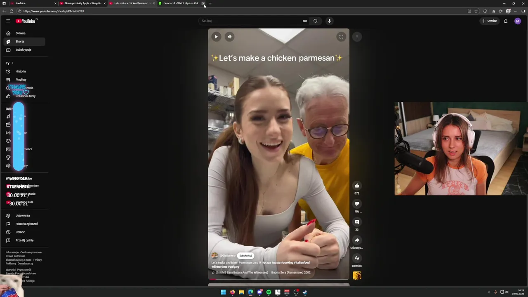528x297 pixels.
Task: Open a new browser tab
Action: click(210, 3)
